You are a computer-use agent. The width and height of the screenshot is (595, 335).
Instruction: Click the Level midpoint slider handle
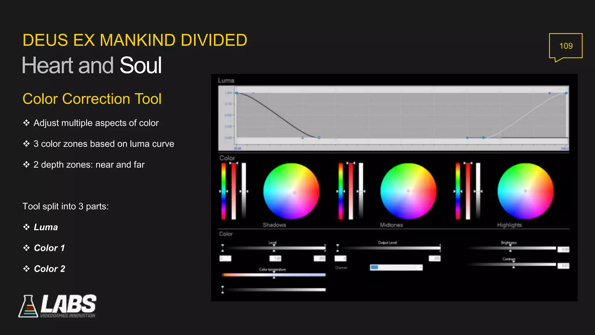tap(274, 248)
